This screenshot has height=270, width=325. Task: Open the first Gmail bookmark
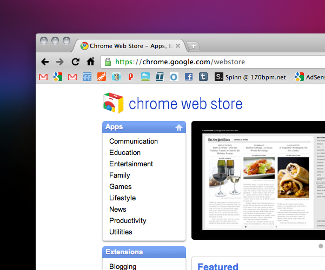43,77
